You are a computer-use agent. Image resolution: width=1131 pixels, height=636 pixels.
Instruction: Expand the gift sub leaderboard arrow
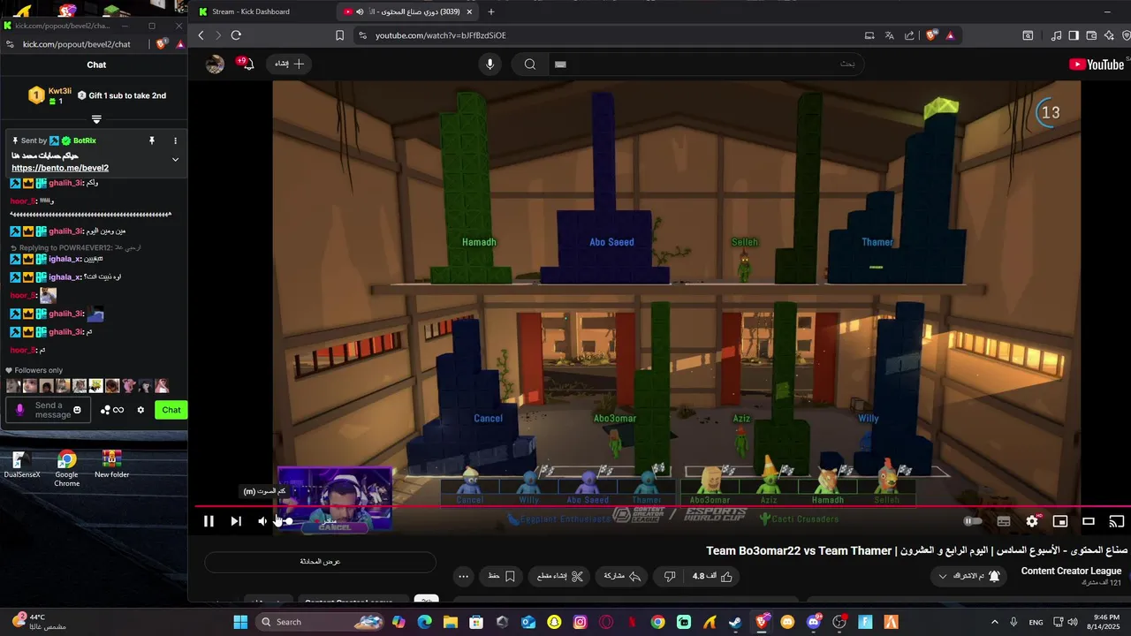(96, 119)
